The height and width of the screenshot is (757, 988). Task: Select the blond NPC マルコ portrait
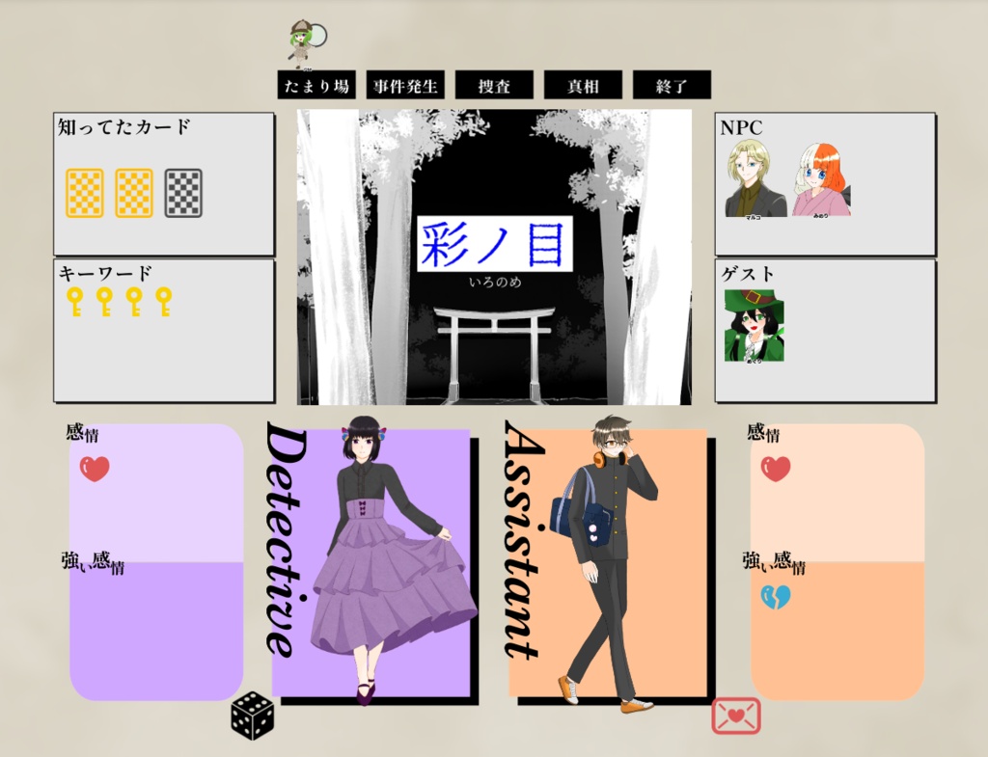pos(755,179)
